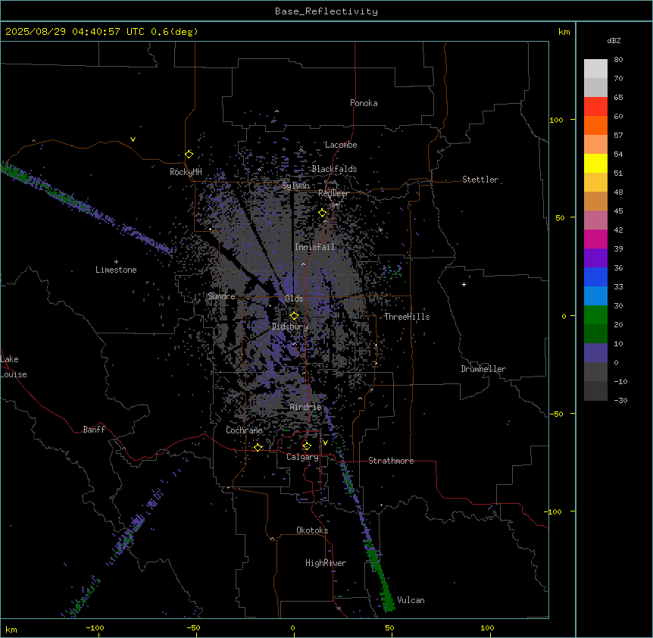The height and width of the screenshot is (638, 653).
Task: Click the Blackfalds city label
Action: tap(334, 169)
